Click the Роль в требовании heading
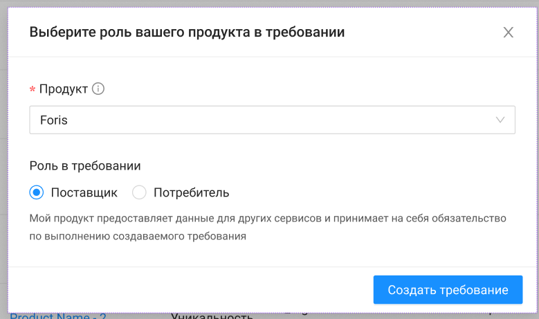This screenshot has width=539, height=319. click(x=85, y=165)
